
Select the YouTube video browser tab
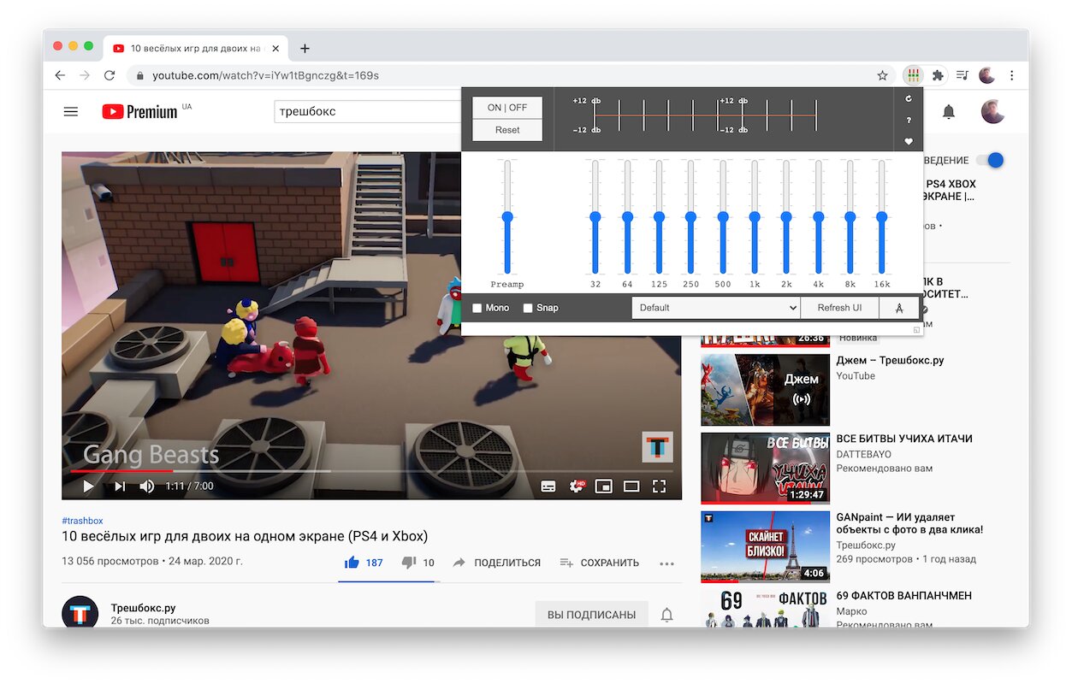[197, 49]
